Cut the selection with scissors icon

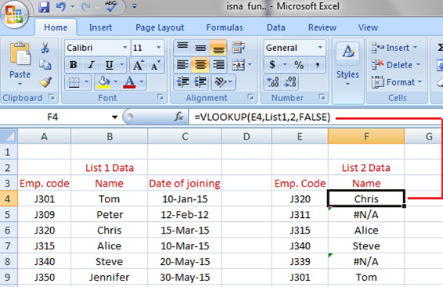[x=45, y=48]
